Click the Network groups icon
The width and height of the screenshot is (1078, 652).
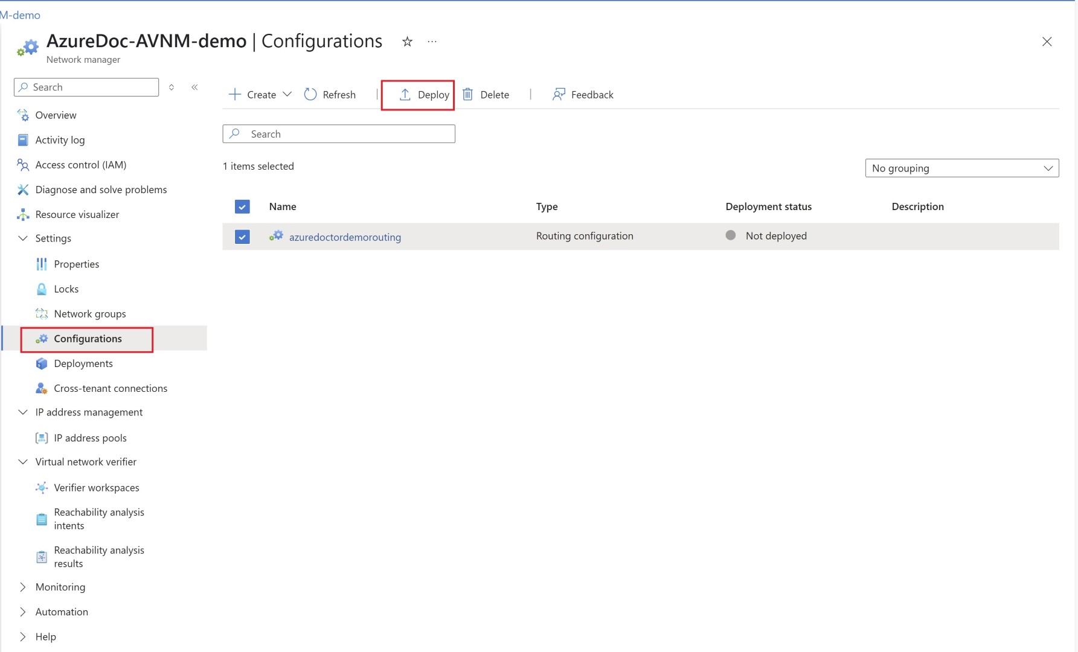pos(42,313)
